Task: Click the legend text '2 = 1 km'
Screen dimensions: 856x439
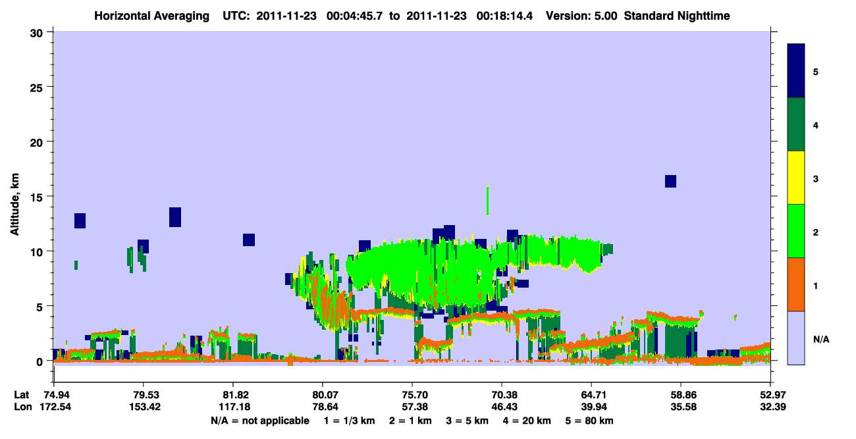Action: 410,421
